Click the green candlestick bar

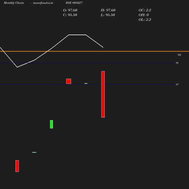[51, 124]
